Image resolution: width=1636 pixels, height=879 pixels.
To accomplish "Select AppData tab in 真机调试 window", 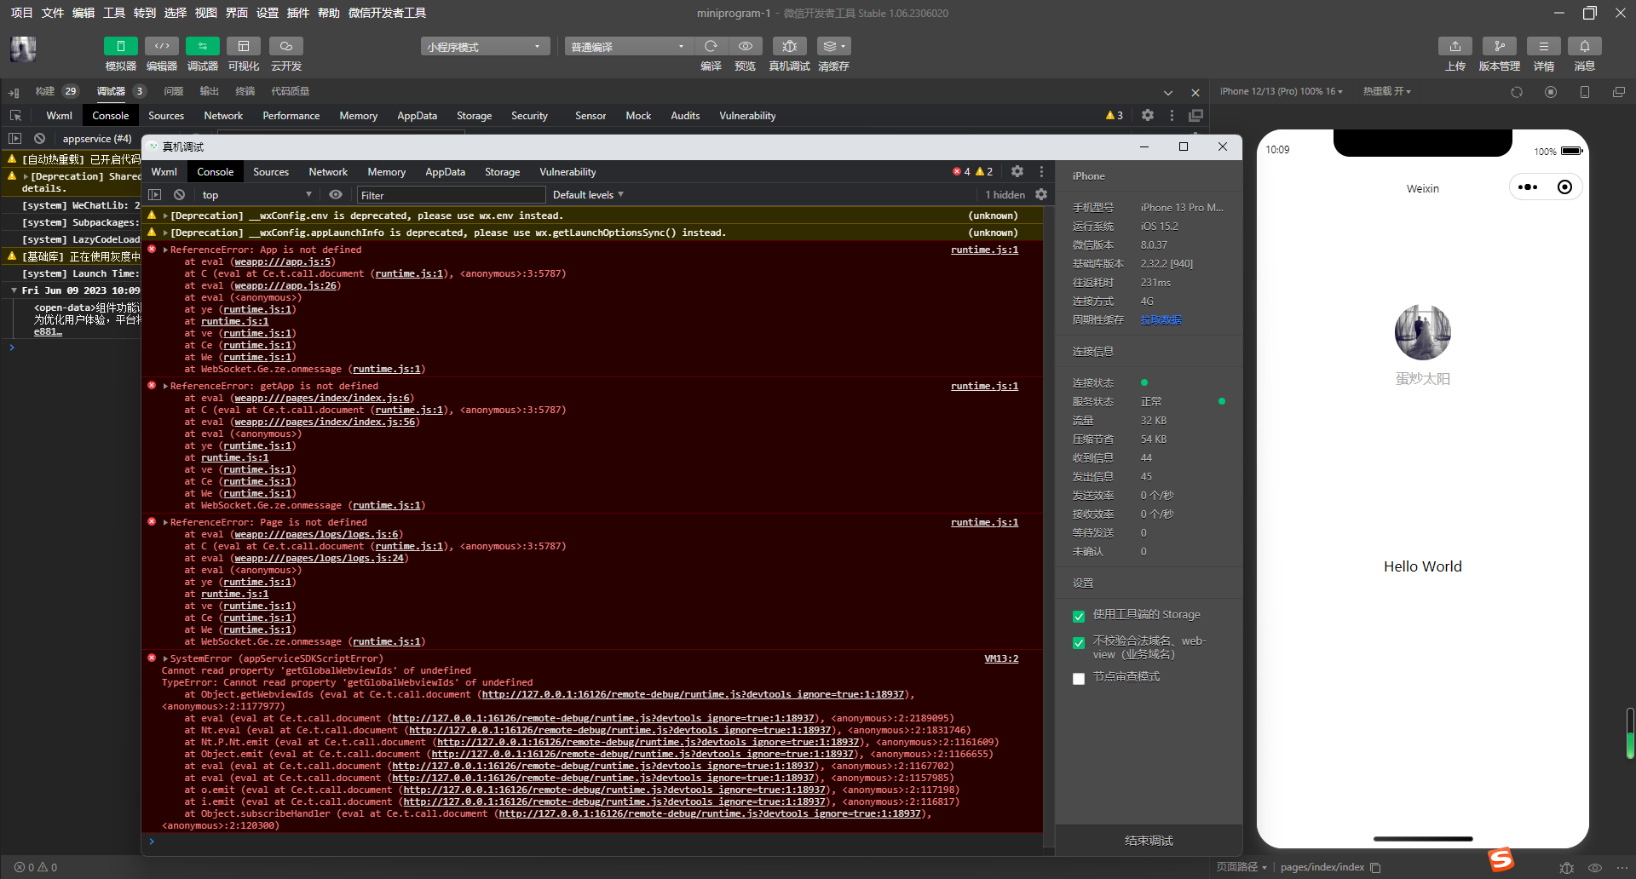I will [x=445, y=172].
